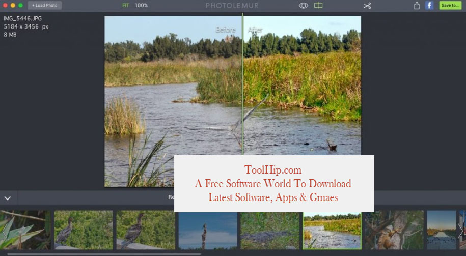Viewport: 466px width, 256px height.
Task: Set zoom to 100%
Action: 141,6
